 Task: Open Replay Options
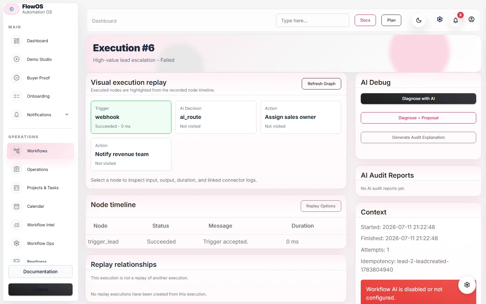[321, 206]
